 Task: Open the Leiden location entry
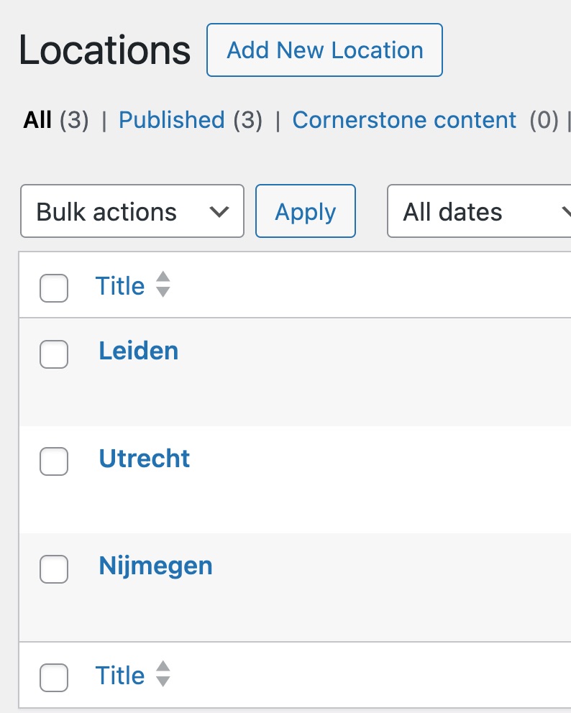[x=139, y=351]
